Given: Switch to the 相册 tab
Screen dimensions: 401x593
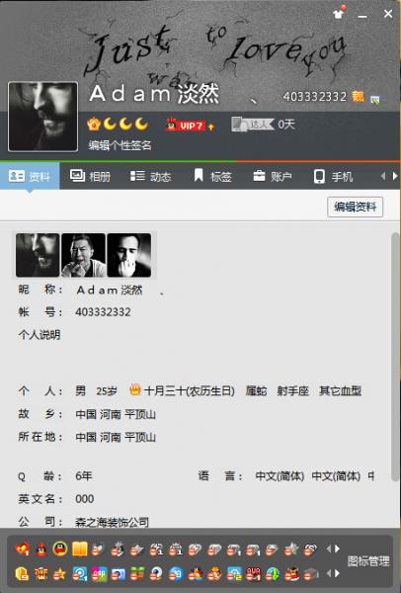Looking at the screenshot, I should [90, 176].
